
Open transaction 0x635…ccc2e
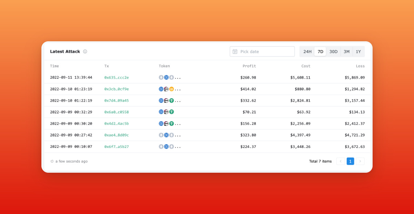pos(117,77)
